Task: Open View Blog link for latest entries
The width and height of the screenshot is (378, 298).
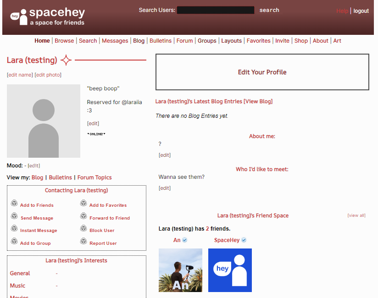Action: click(258, 101)
